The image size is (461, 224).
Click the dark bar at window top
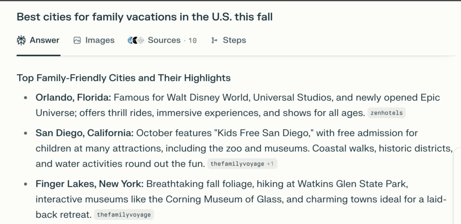[x=230, y=1]
